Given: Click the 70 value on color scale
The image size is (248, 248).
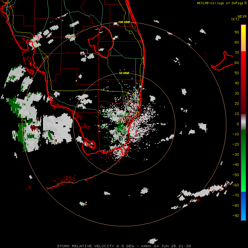Looking at the screenshot, I should [237, 53].
